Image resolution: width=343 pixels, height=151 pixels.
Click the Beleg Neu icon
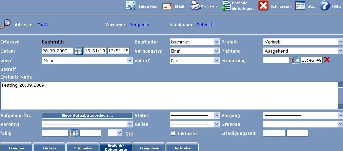[x=131, y=6]
